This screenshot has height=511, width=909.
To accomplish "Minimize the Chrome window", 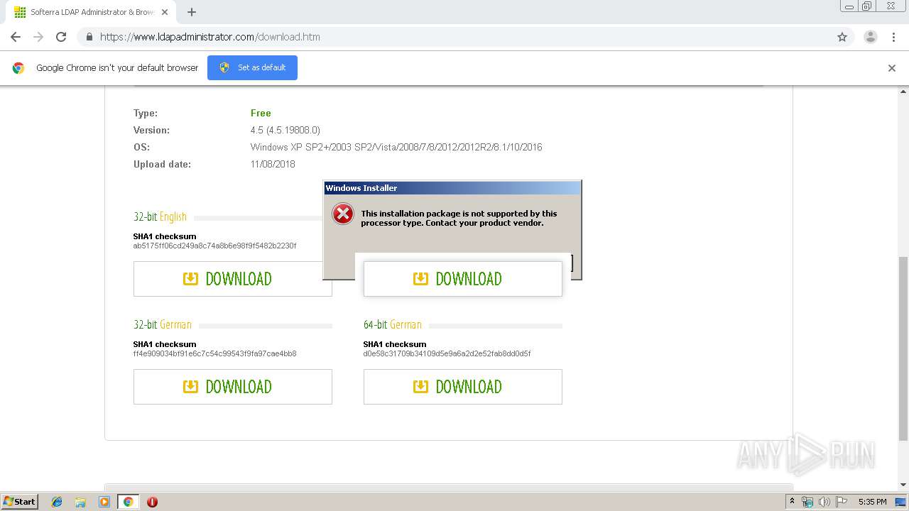I will tap(849, 6).
